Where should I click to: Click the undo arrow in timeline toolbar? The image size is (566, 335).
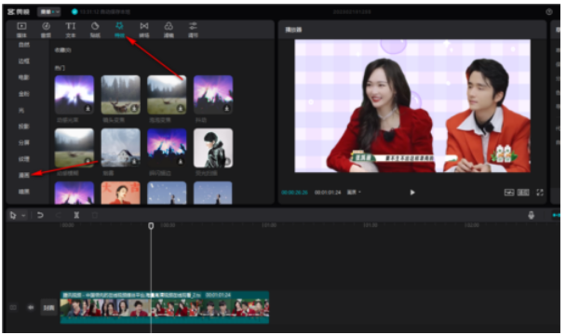pyautogui.click(x=40, y=215)
